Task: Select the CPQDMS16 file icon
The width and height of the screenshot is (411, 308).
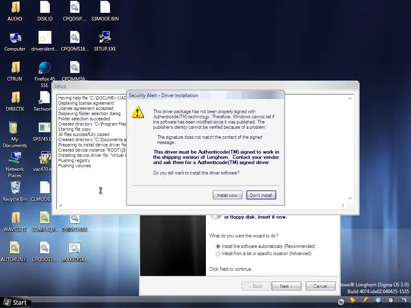Action: (75, 42)
